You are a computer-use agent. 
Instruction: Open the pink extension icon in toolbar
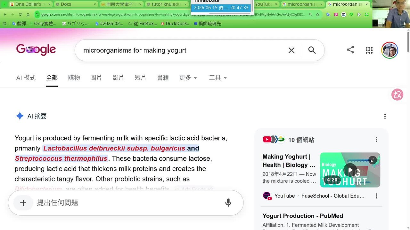click(336, 14)
